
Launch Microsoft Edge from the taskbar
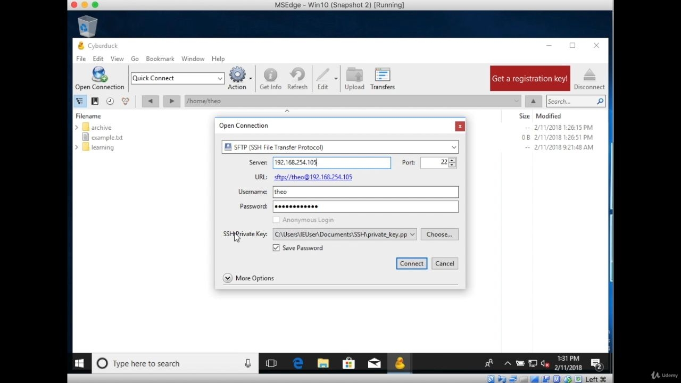[x=298, y=364]
